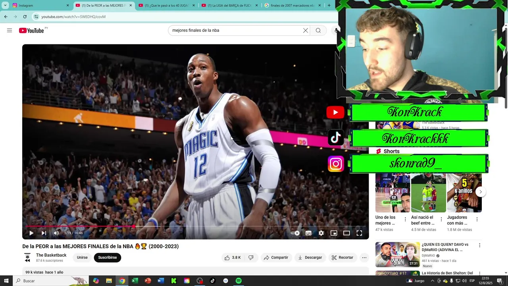Open Word from the taskbar

(x=161, y=281)
